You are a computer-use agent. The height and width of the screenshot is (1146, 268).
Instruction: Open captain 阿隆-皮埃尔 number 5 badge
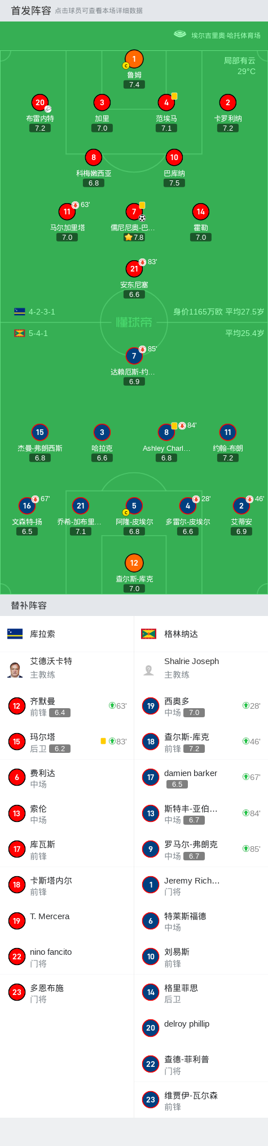tap(134, 506)
